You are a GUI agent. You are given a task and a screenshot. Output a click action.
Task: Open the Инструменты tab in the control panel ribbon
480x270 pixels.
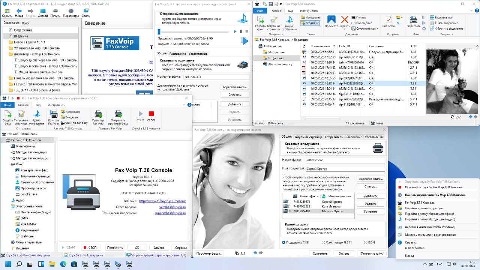[57, 105]
